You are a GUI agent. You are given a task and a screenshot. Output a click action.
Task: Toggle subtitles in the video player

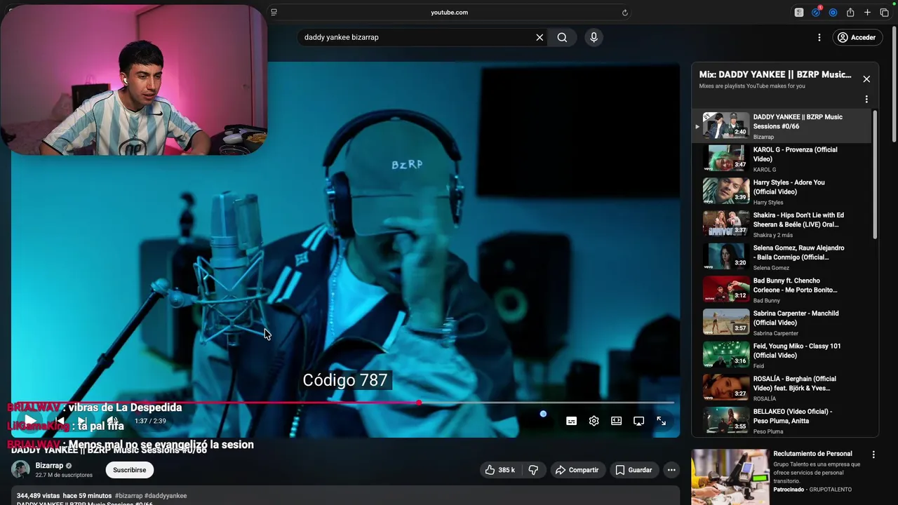[571, 421]
